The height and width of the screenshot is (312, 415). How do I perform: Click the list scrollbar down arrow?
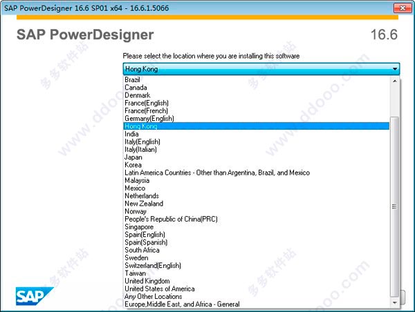(x=395, y=303)
